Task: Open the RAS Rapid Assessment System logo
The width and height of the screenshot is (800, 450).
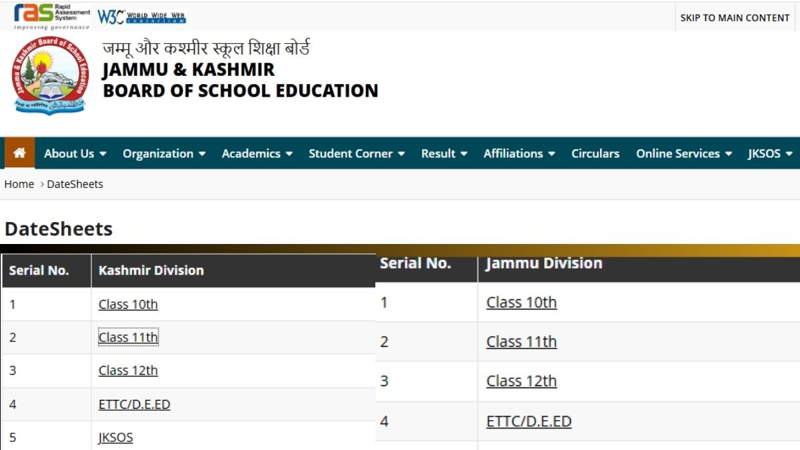Action: pos(51,16)
